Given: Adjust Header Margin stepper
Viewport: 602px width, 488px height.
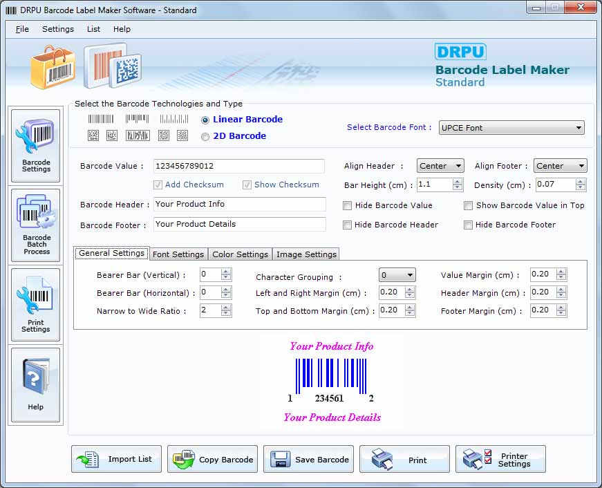Looking at the screenshot, I should (x=561, y=292).
